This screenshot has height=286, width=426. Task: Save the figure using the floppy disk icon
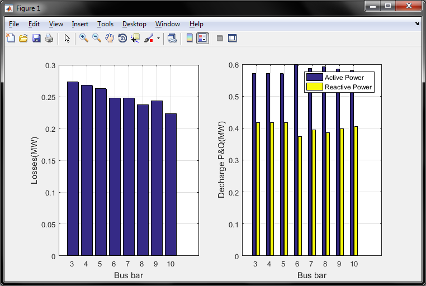click(x=36, y=39)
